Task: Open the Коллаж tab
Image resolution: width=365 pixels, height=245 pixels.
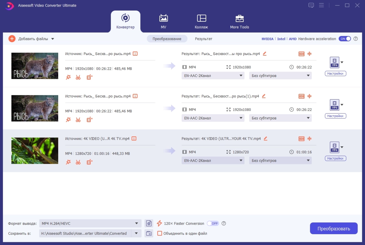Action: coord(201,21)
